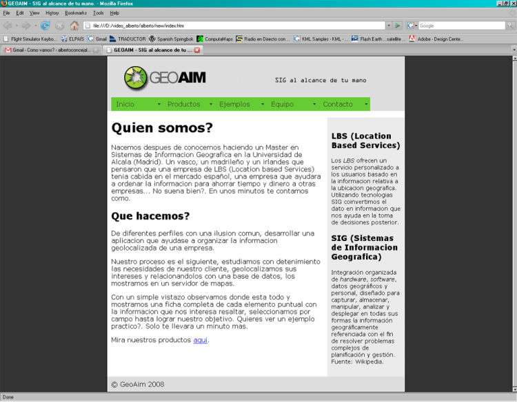Screen dimensions: 517x402
Task: Click the GEOAIM logo
Action: click(165, 78)
